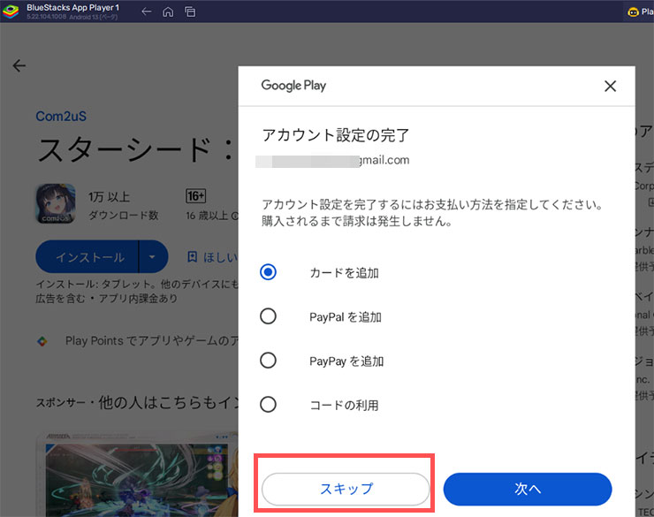Select the カードを追加 radio option
Screen dimensions: 654x517
click(x=268, y=272)
